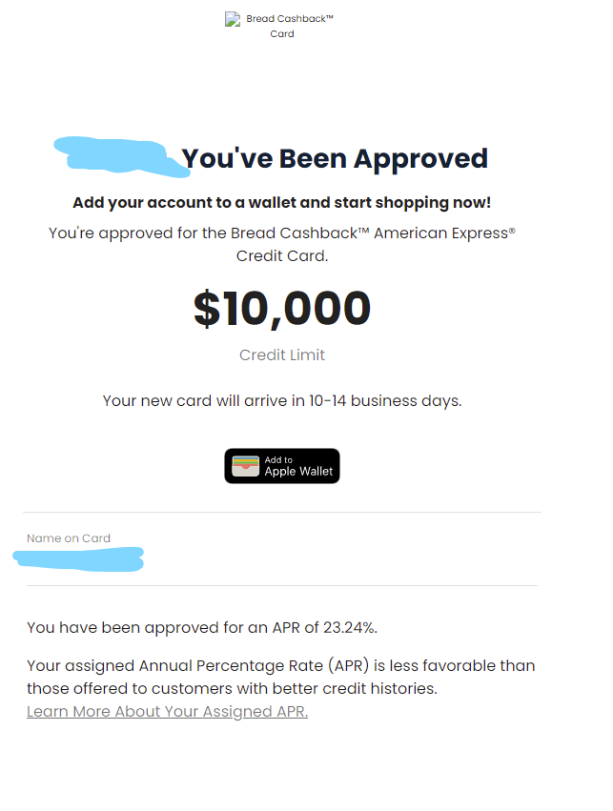Click the Bread Cashback™ Card header emblem
The image size is (613, 811).
233,18
